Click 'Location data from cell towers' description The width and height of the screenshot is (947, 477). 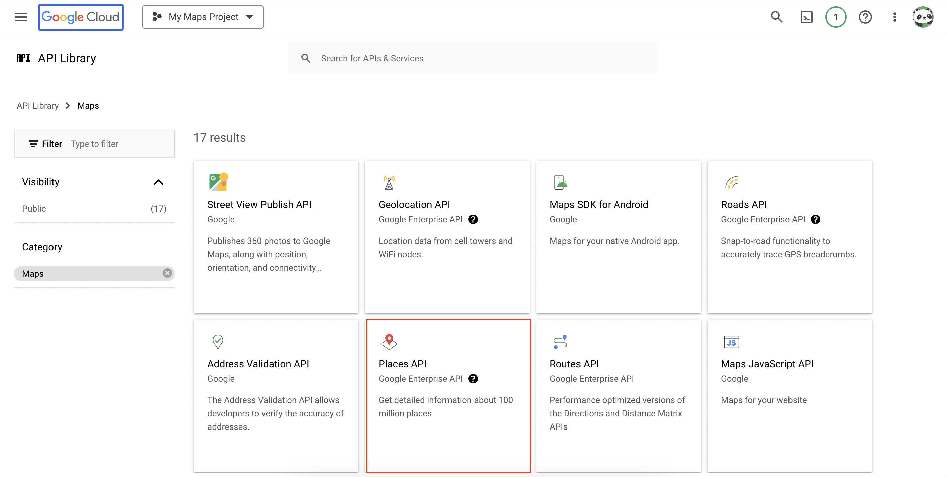point(445,247)
